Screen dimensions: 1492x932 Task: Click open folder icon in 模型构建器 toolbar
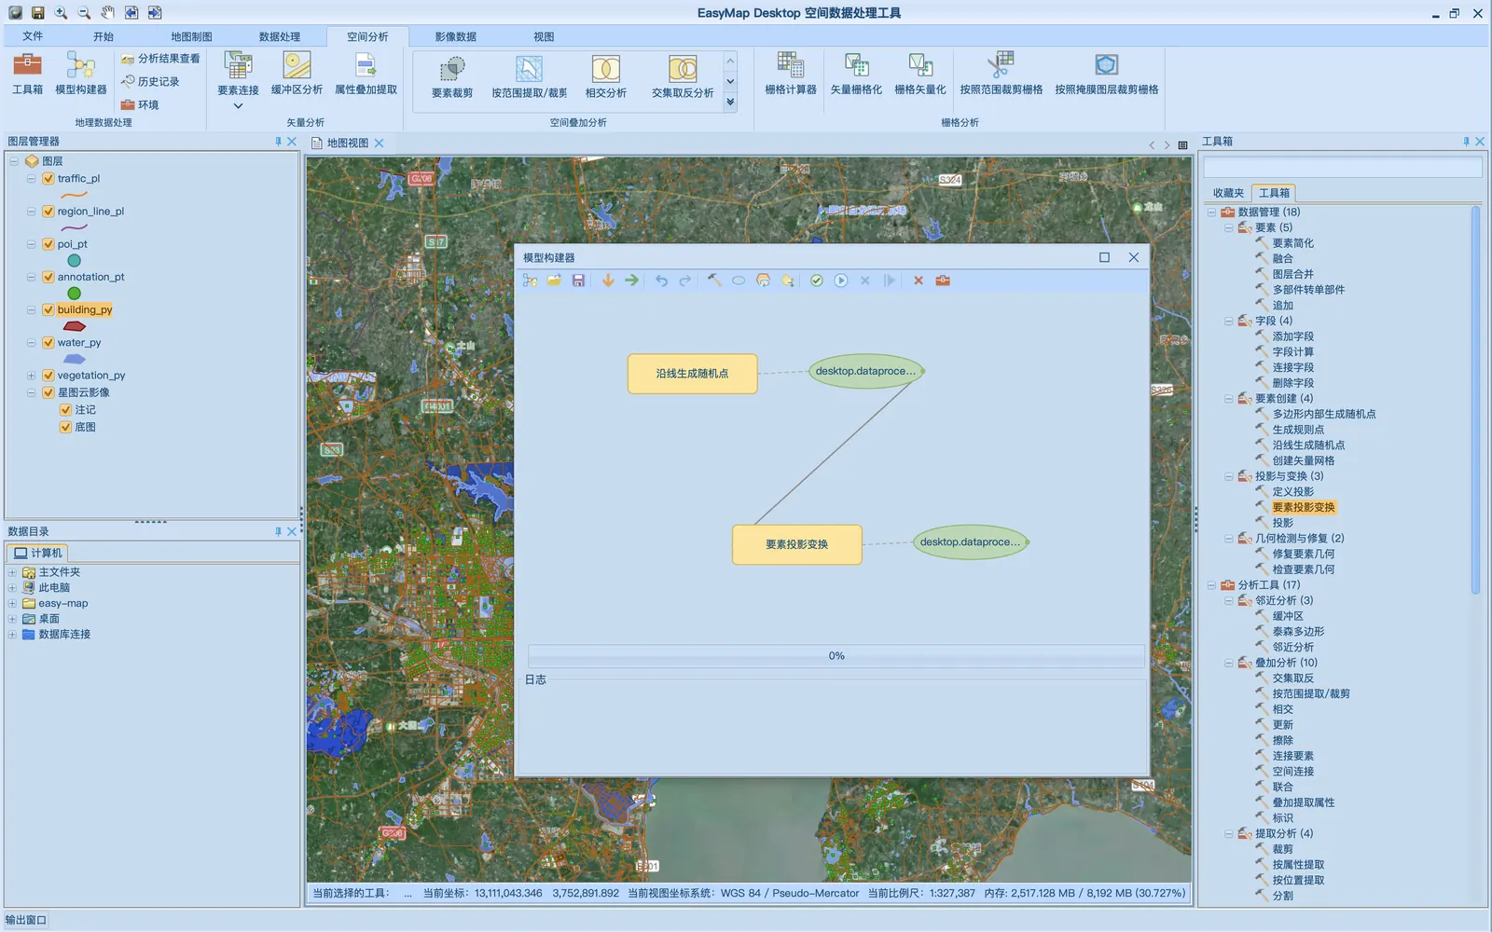[554, 281]
